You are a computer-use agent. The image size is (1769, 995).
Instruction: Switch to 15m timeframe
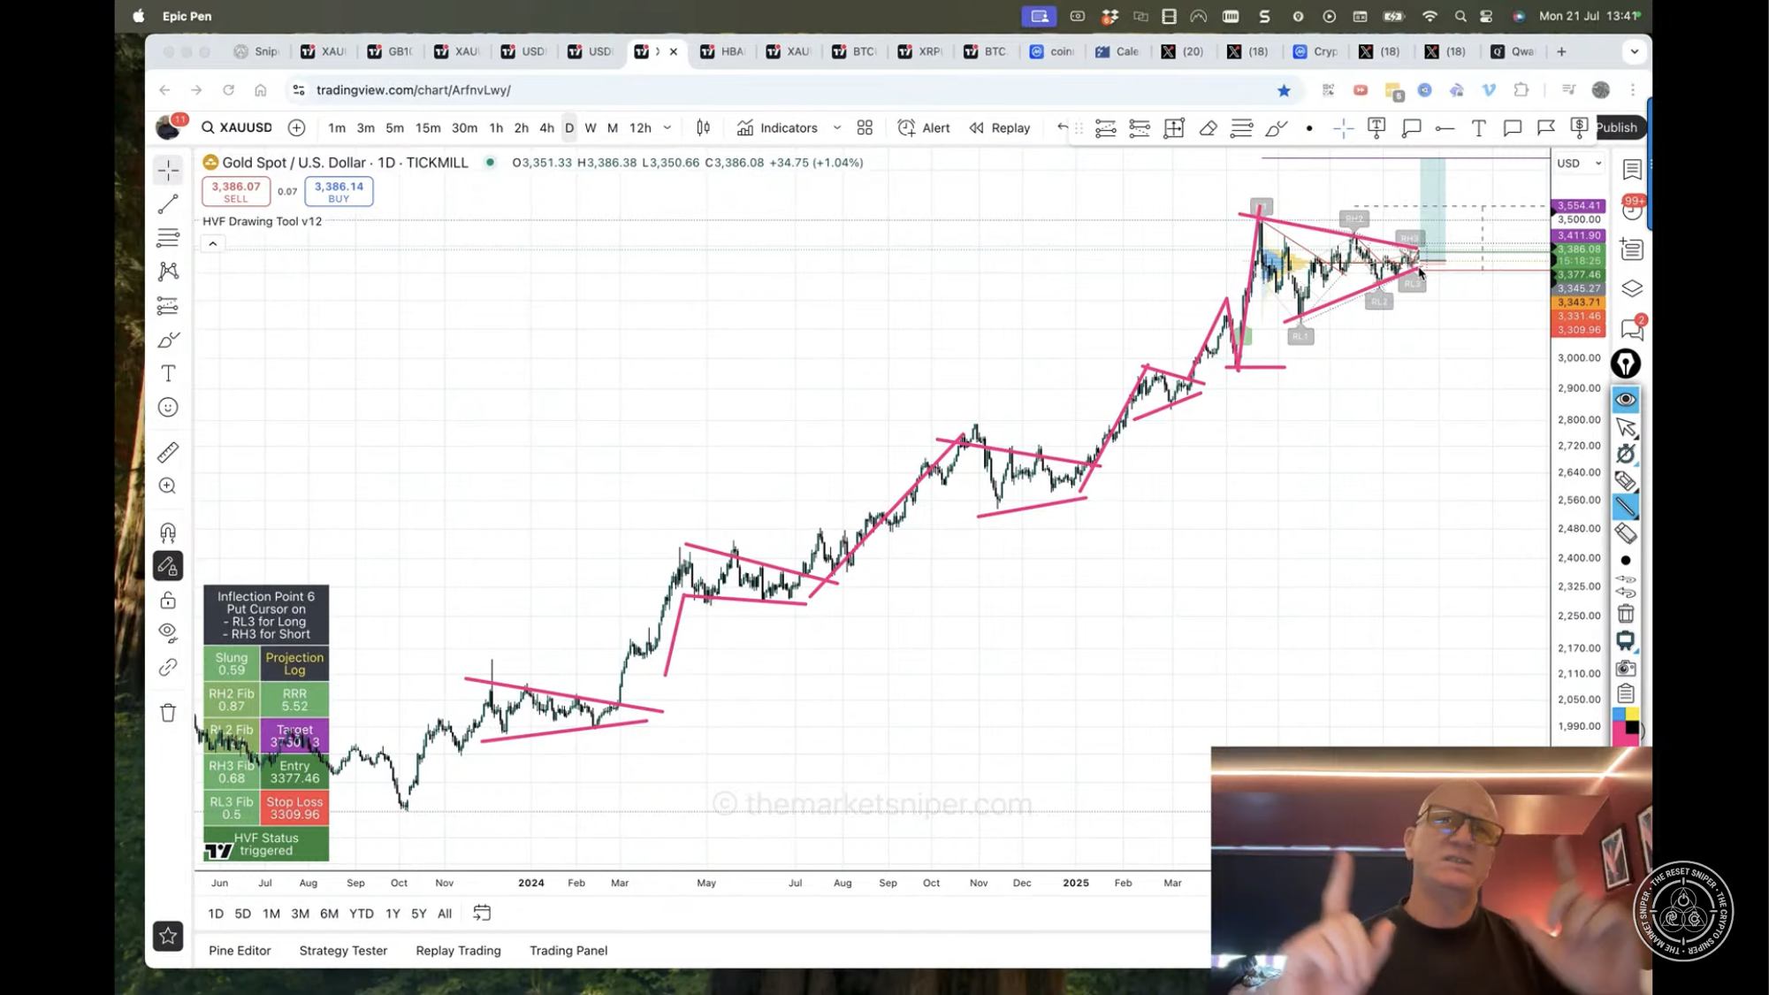[428, 127]
